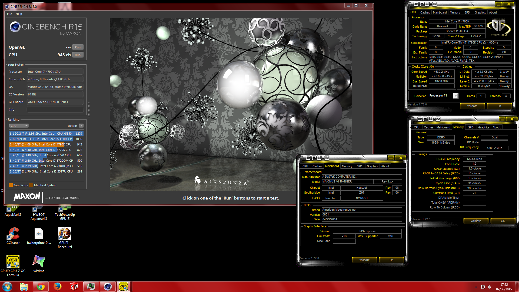
Task: Click OK in CPU-Z CPU window
Action: [499, 106]
